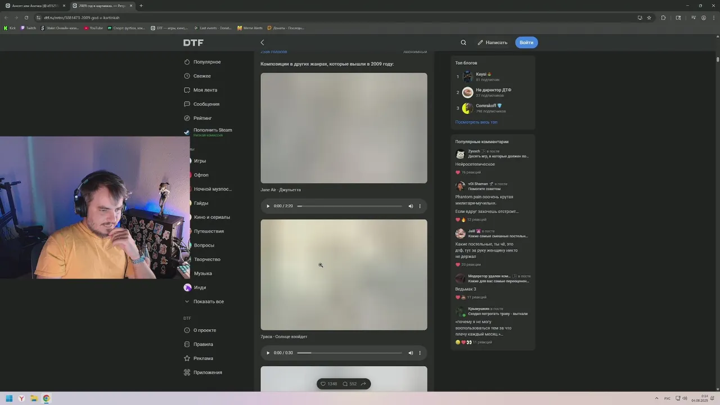Image resolution: width=720 pixels, height=405 pixels.
Task: Open the Игры topic
Action: click(200, 161)
